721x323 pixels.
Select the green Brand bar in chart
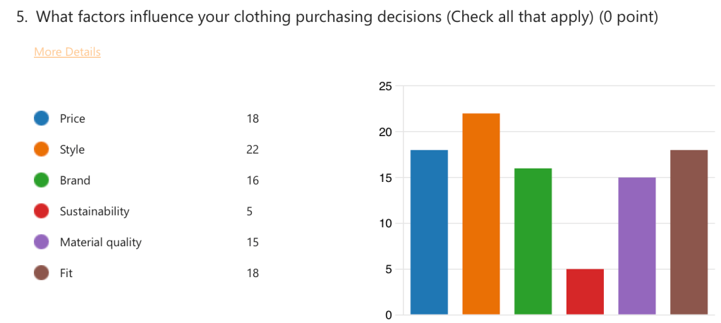[x=533, y=241]
